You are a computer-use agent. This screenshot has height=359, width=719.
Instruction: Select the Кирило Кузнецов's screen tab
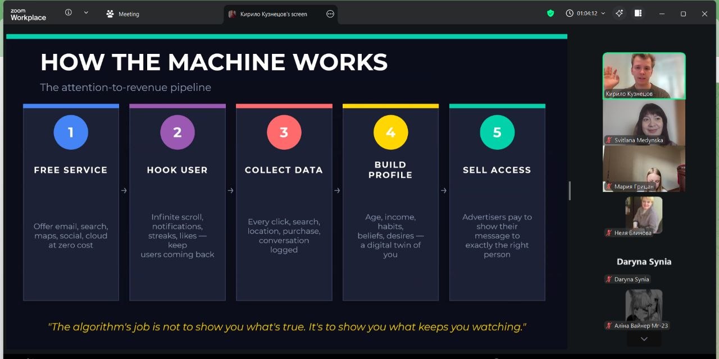pyautogui.click(x=273, y=14)
